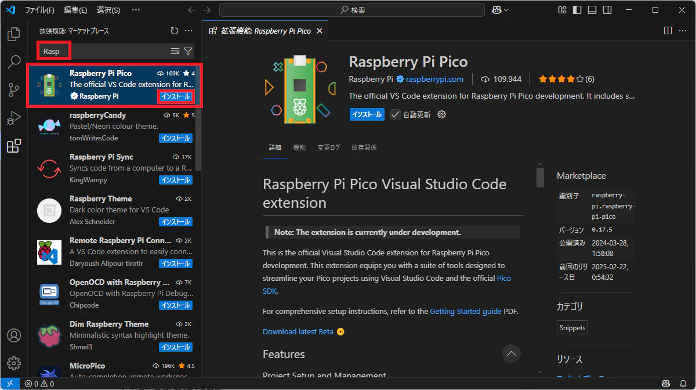This screenshot has width=696, height=390.
Task: Open the Edit menu
Action: (x=75, y=10)
